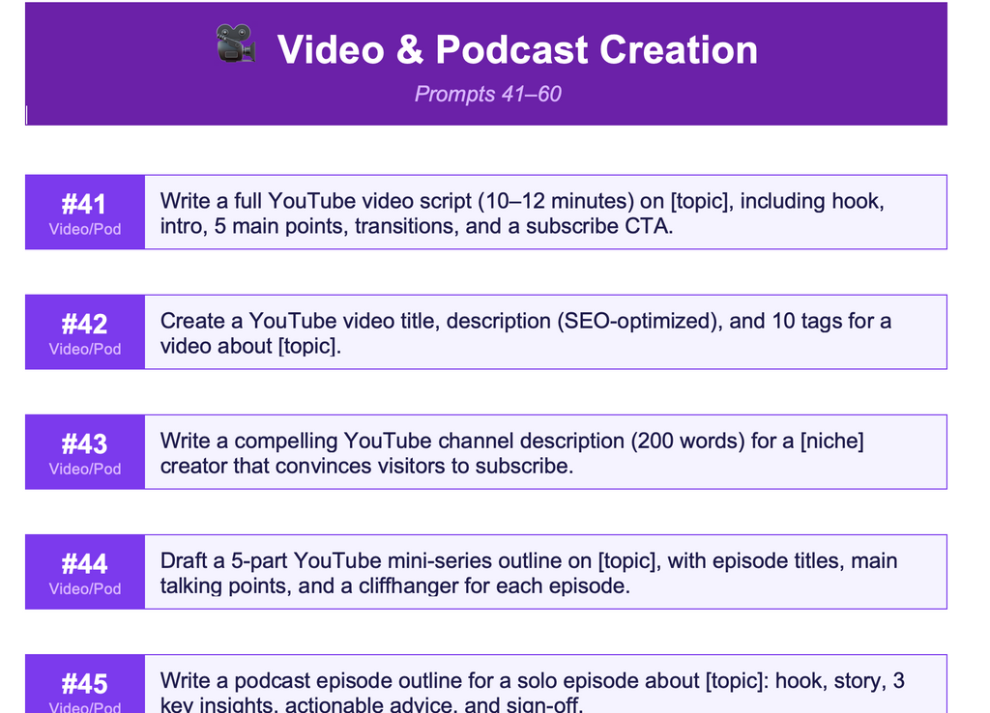Click 'Video/Pod' tag under #44
This screenshot has height=713, width=990.
(85, 589)
